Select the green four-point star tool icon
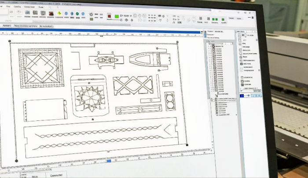This screenshot has width=308, height=178. (x=59, y=14)
